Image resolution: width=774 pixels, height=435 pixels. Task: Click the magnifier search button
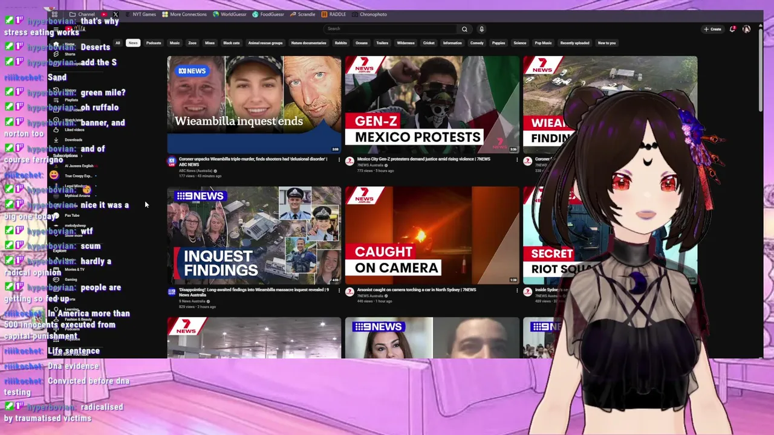pos(464,29)
